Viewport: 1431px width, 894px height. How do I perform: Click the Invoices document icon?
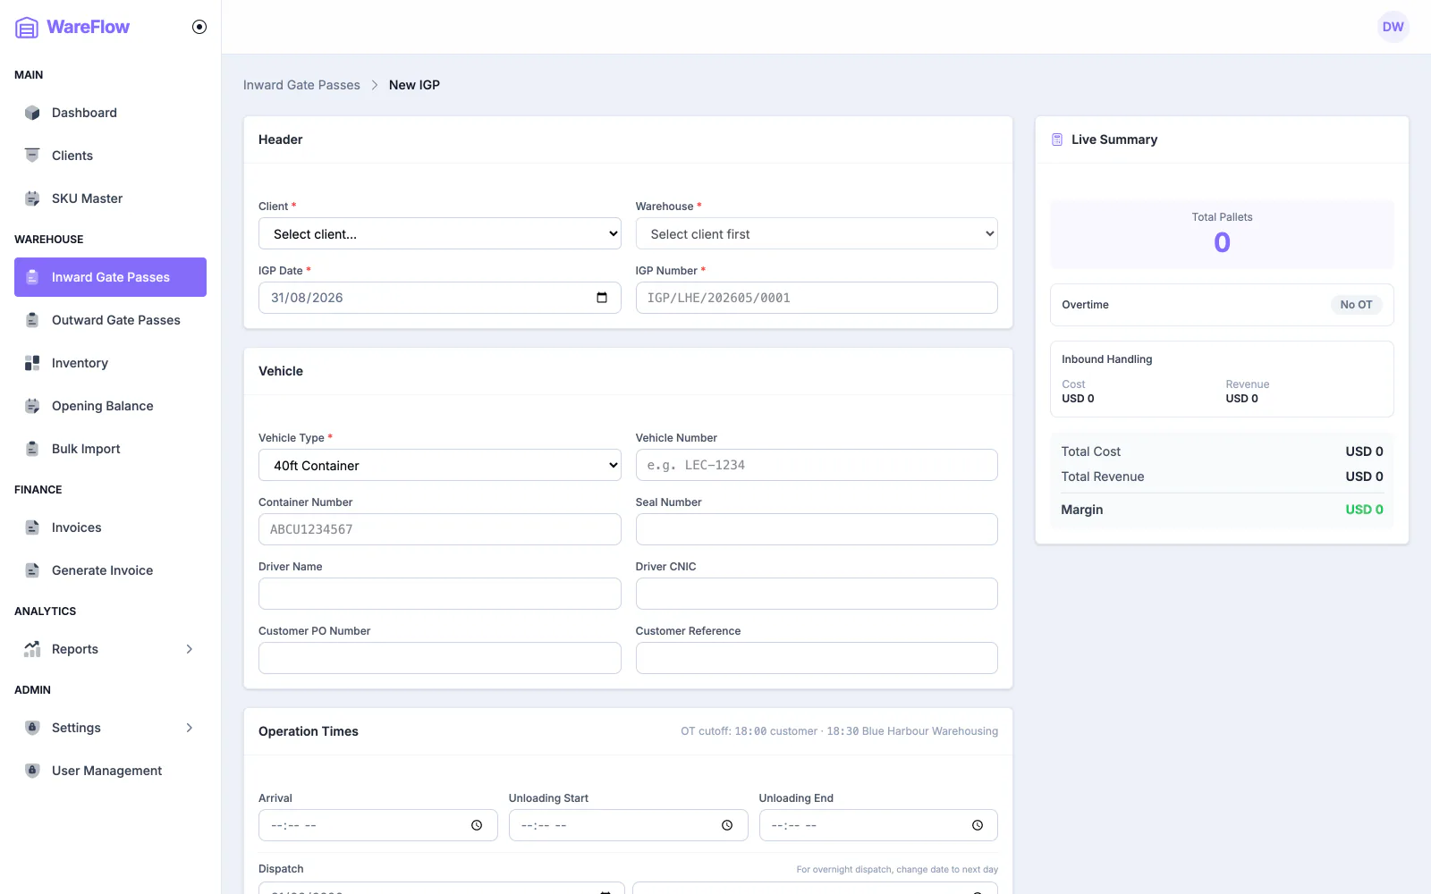click(32, 527)
